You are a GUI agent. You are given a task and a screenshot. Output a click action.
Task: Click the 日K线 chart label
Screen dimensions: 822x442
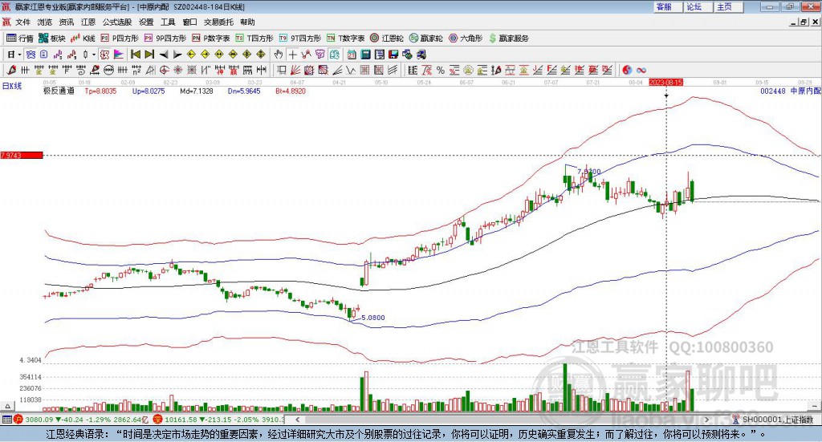coord(11,86)
